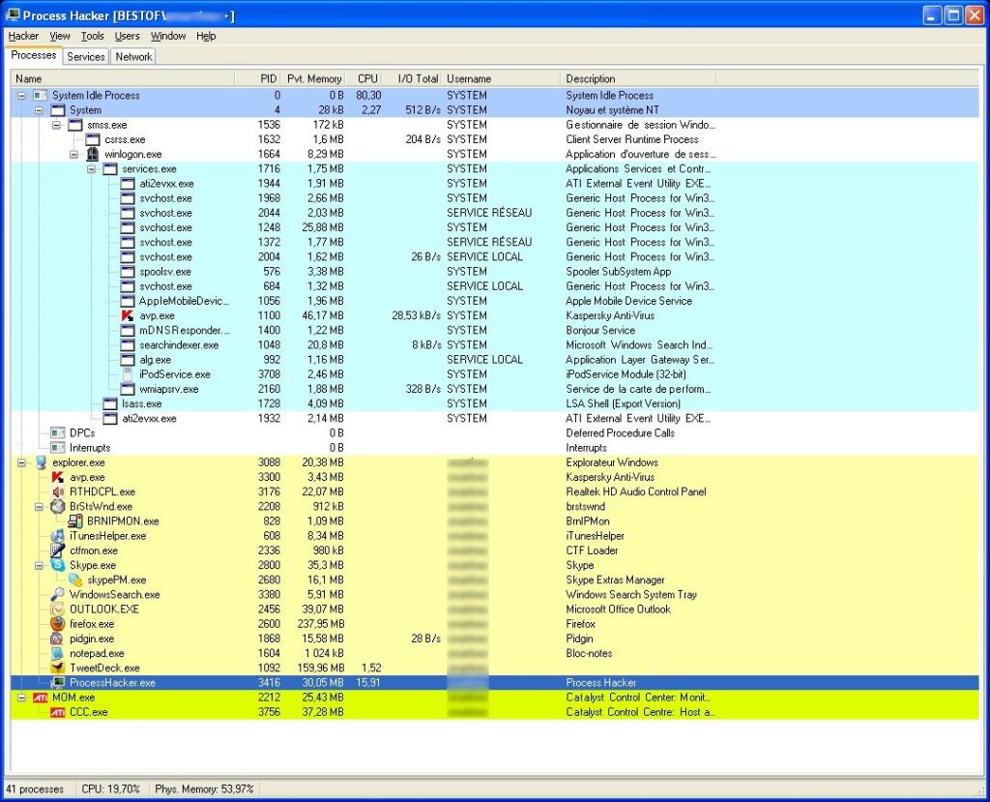Click the ATI icon beside CCC.exe

pyautogui.click(x=58, y=712)
